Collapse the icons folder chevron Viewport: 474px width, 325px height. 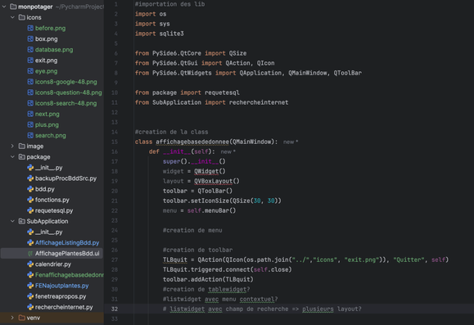point(12,17)
